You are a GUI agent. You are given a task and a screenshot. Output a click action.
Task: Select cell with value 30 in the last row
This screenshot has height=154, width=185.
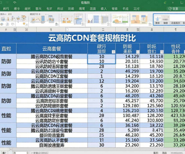click(101, 145)
